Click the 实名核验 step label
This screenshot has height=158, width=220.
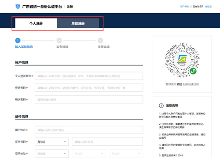[x=62, y=47]
